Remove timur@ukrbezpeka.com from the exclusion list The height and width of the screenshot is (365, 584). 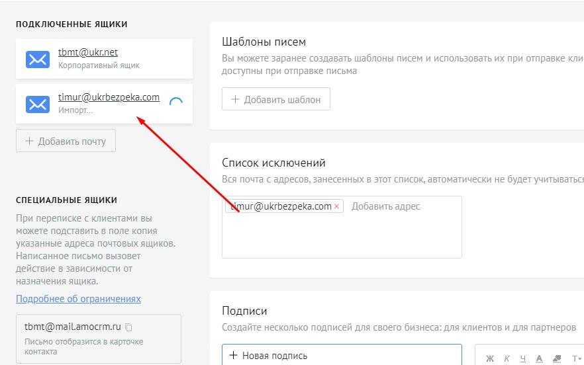[x=336, y=206]
